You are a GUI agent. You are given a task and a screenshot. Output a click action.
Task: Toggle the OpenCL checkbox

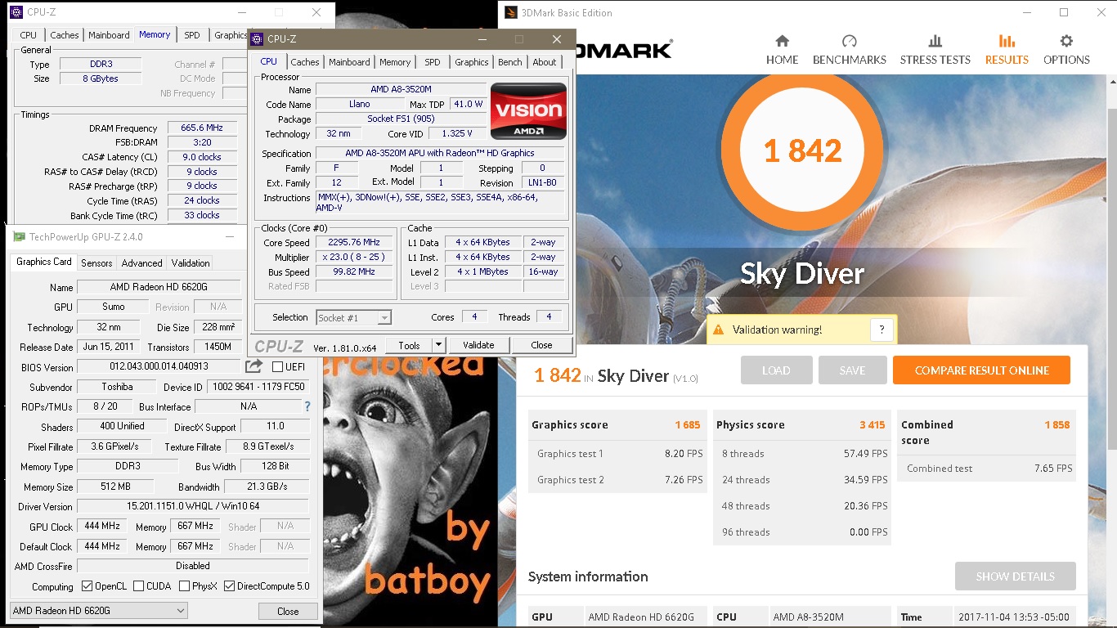pyautogui.click(x=87, y=586)
